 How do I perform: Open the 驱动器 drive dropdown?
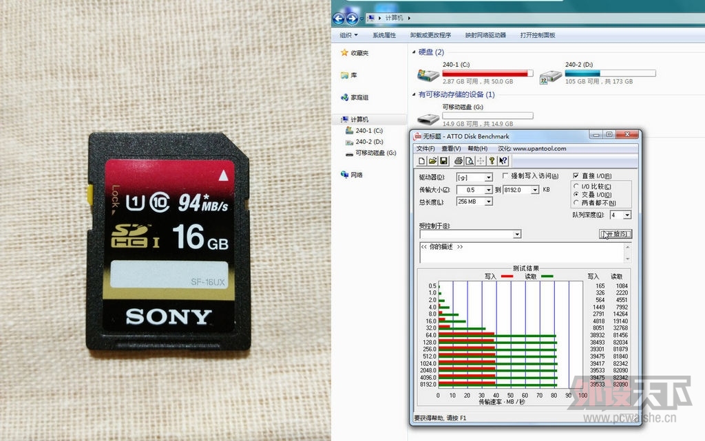tap(488, 178)
